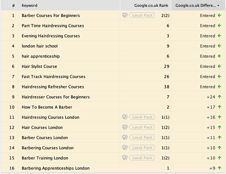Click Local Pack tag for Barber Courses For Beginners

(142, 15)
